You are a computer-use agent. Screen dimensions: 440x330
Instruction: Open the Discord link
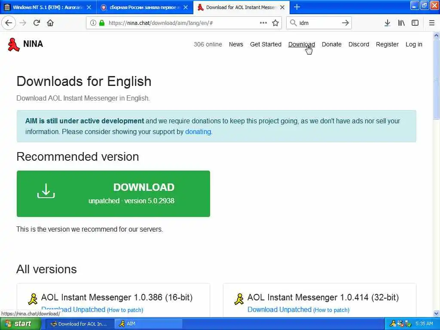click(359, 44)
